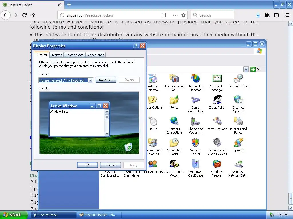Open the Windows Start menu

[13, 215]
